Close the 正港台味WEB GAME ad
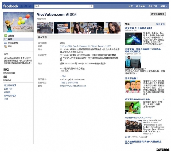 coord(164,99)
